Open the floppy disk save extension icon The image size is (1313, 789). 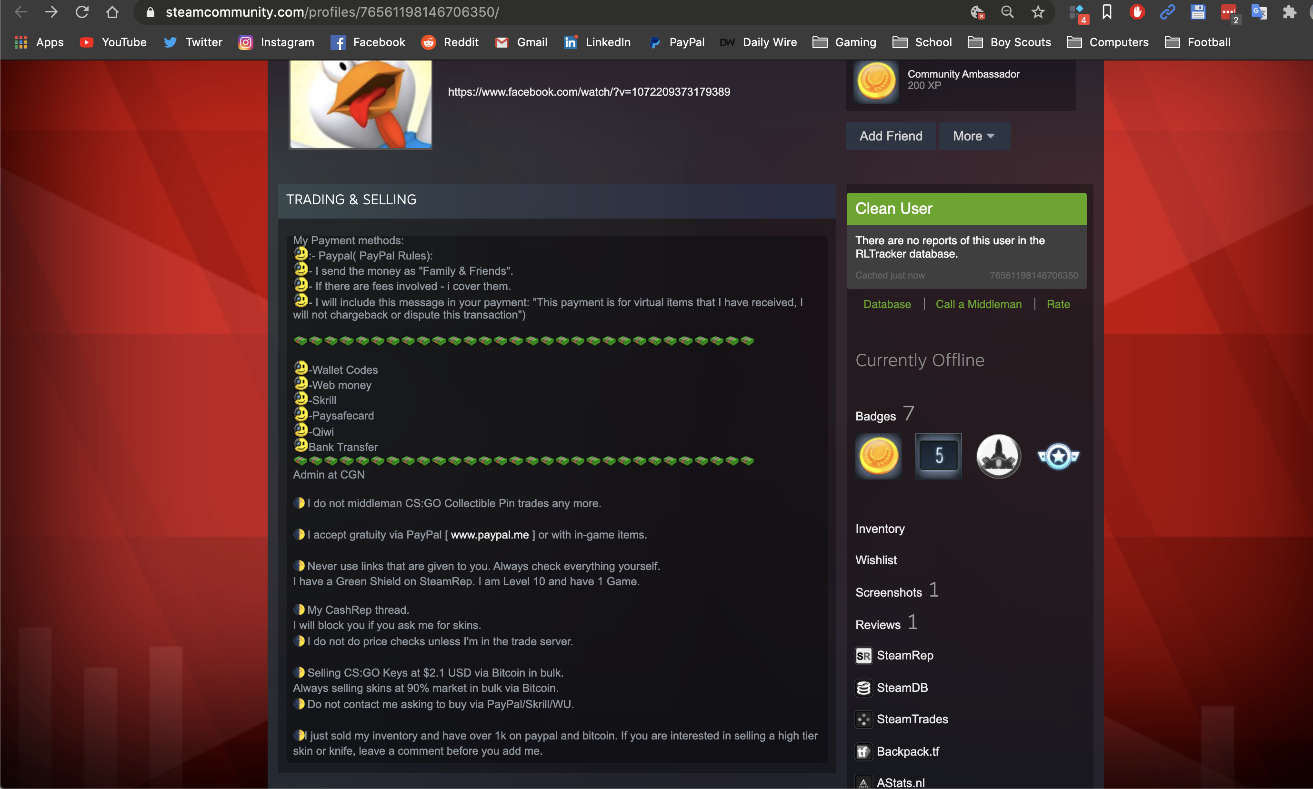tap(1198, 12)
